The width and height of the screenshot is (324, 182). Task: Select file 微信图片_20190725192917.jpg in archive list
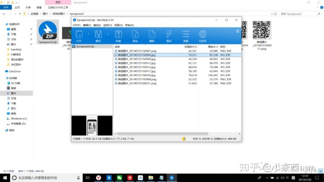[137, 71]
